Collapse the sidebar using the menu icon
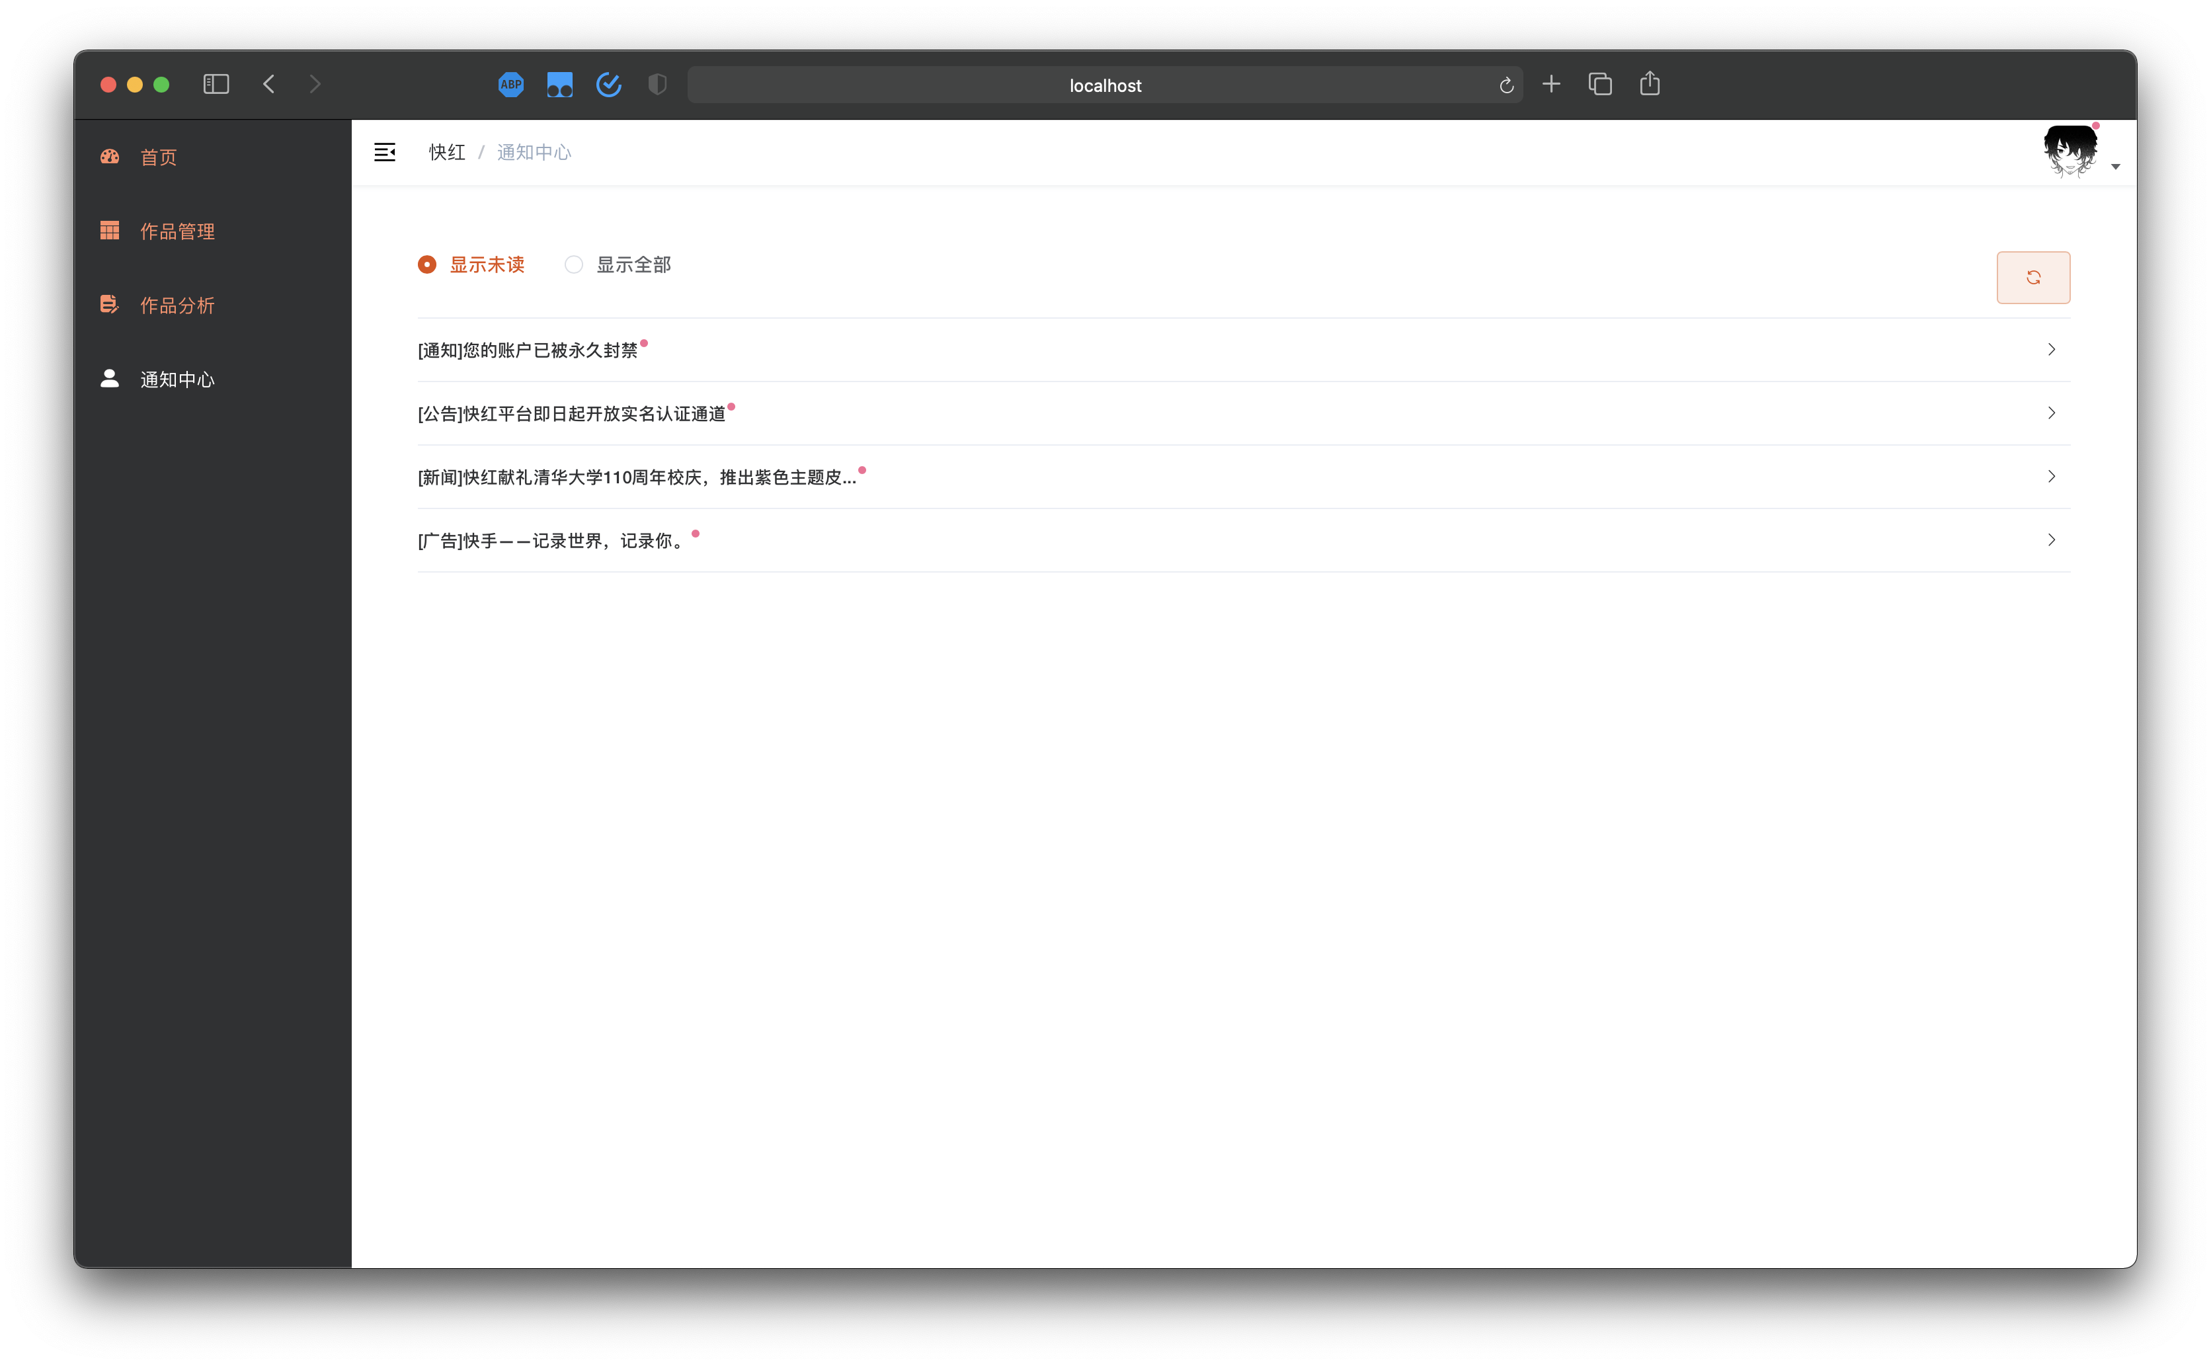Image resolution: width=2211 pixels, height=1366 pixels. coord(385,152)
